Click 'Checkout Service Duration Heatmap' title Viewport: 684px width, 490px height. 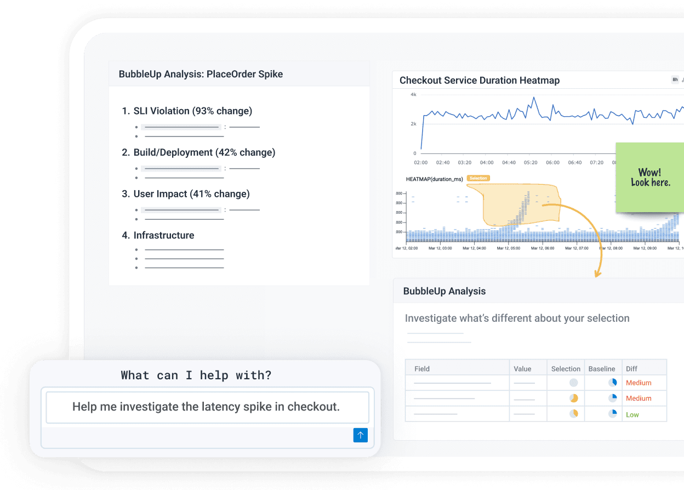(480, 81)
